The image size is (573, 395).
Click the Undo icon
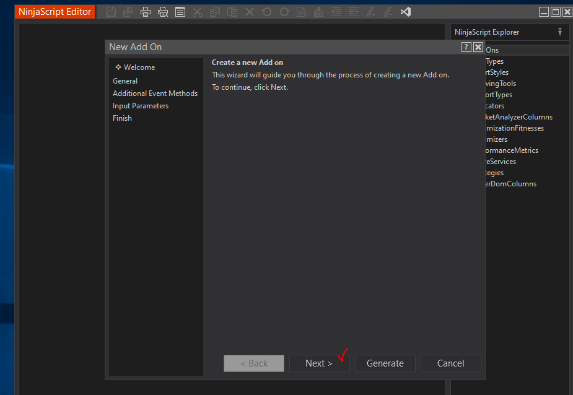pos(267,12)
